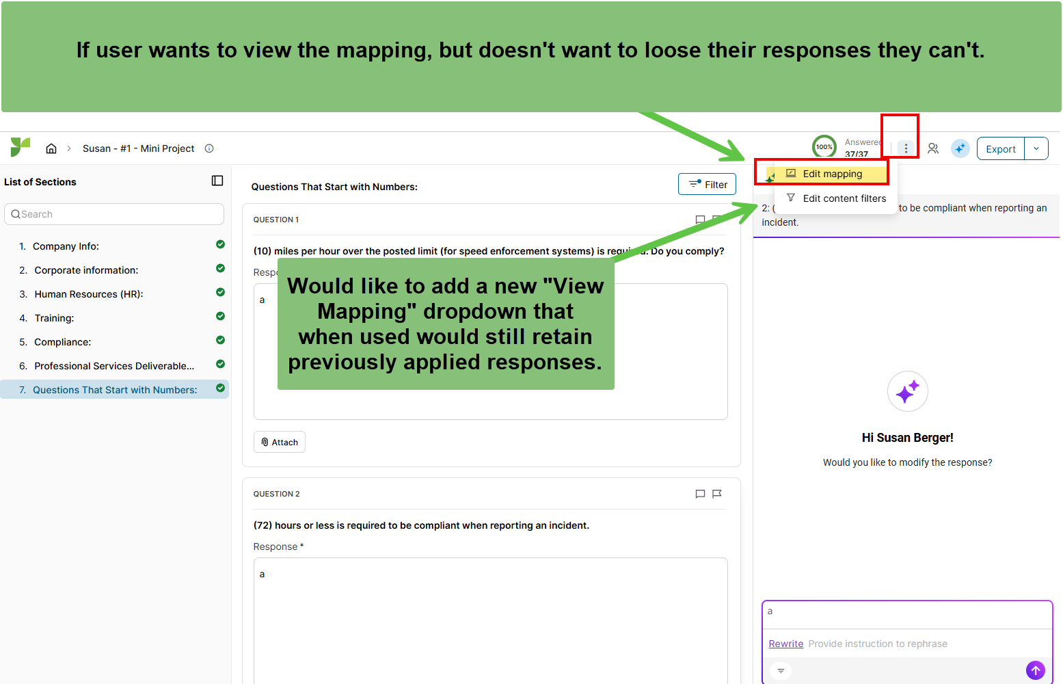This screenshot has height=684, width=1063.
Task: Click the comment icon on Question 1
Action: pyautogui.click(x=700, y=220)
